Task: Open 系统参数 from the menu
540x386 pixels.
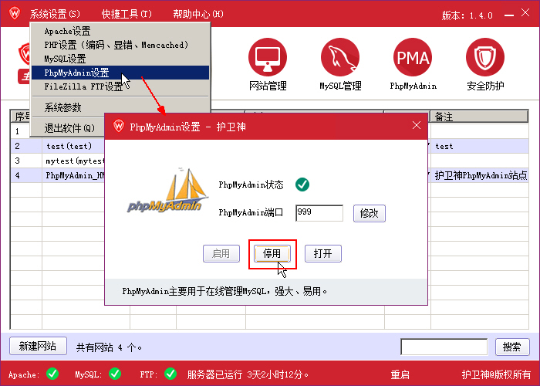Action: 120,107
